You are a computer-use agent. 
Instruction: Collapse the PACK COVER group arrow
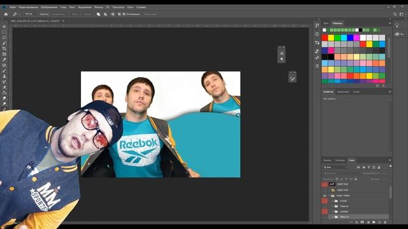click(330, 196)
